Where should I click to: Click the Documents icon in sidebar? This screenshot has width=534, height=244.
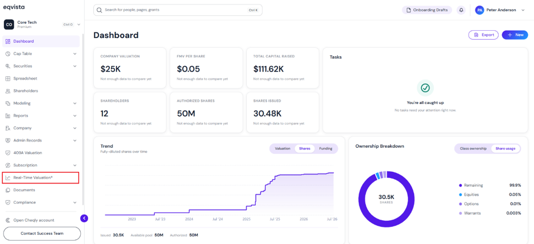(x=8, y=190)
